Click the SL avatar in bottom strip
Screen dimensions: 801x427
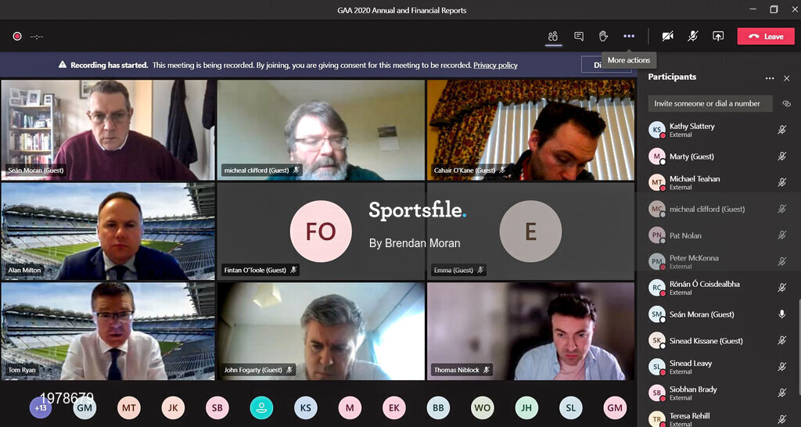tap(570, 407)
